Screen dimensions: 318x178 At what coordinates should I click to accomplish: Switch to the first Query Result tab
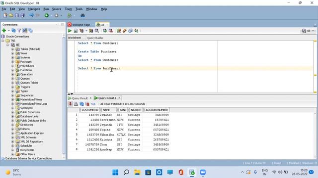[x=79, y=98]
